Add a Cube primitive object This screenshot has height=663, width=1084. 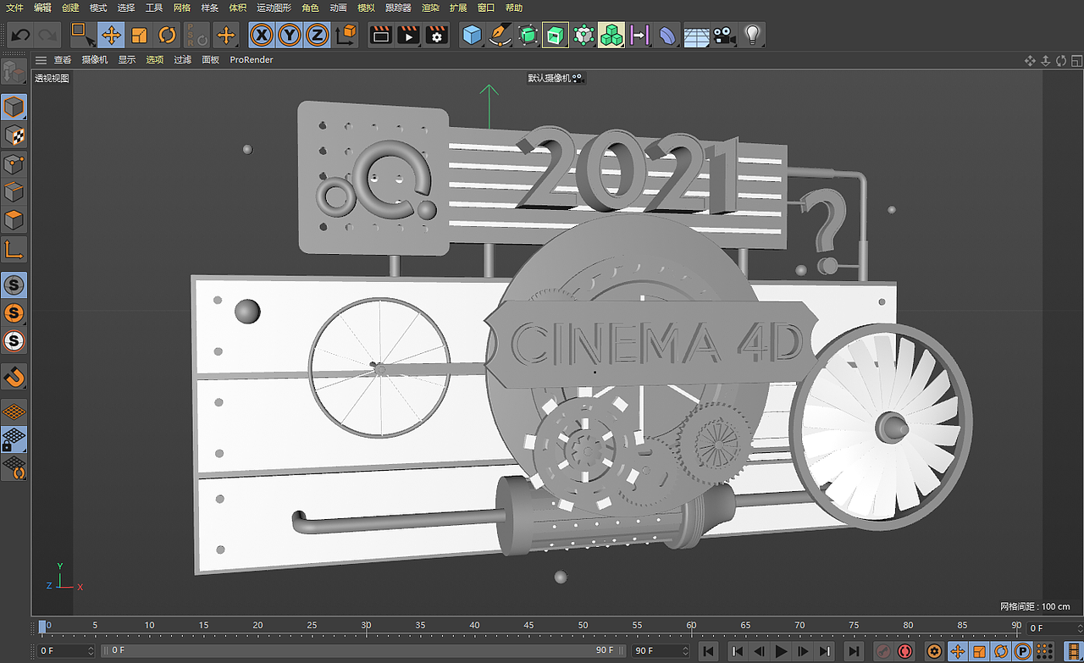472,35
